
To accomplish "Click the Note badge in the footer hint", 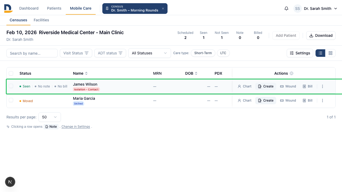I will point(51,127).
